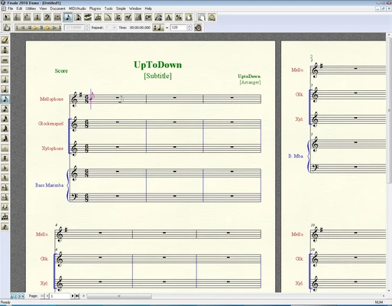The height and width of the screenshot is (306, 392).
Task: Open the Utilities menu
Action: pos(31,8)
